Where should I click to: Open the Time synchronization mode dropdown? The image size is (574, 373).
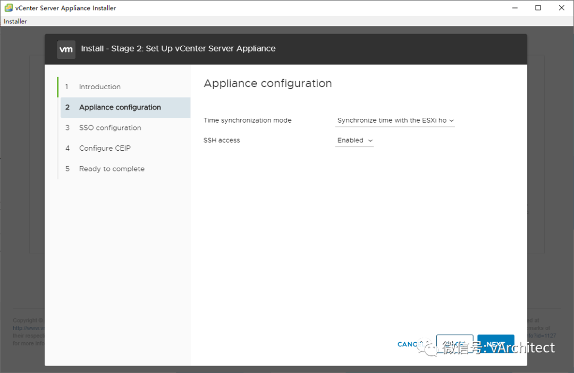[394, 120]
